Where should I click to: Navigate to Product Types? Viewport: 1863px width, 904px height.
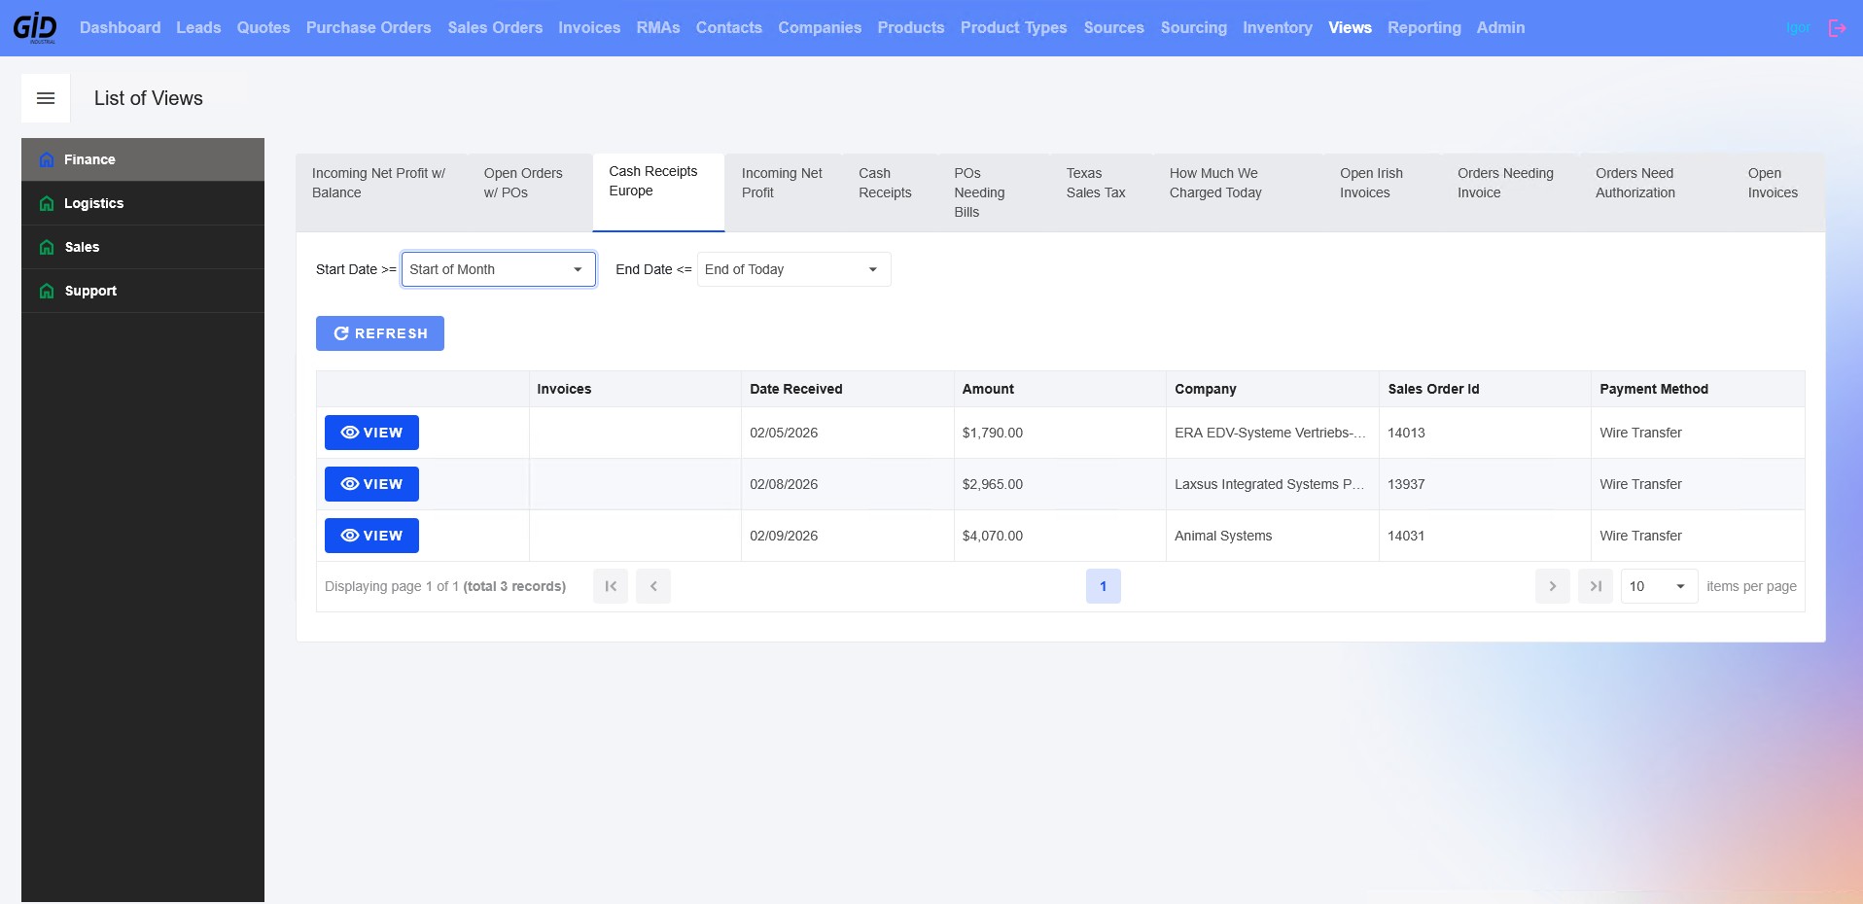point(1014,28)
